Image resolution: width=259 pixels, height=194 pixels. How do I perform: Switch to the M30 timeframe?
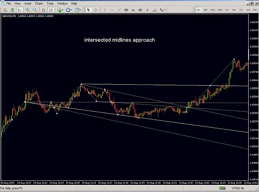(220, 10)
